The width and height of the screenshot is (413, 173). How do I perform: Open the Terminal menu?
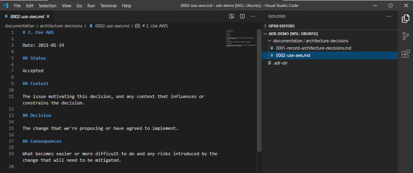click(108, 6)
